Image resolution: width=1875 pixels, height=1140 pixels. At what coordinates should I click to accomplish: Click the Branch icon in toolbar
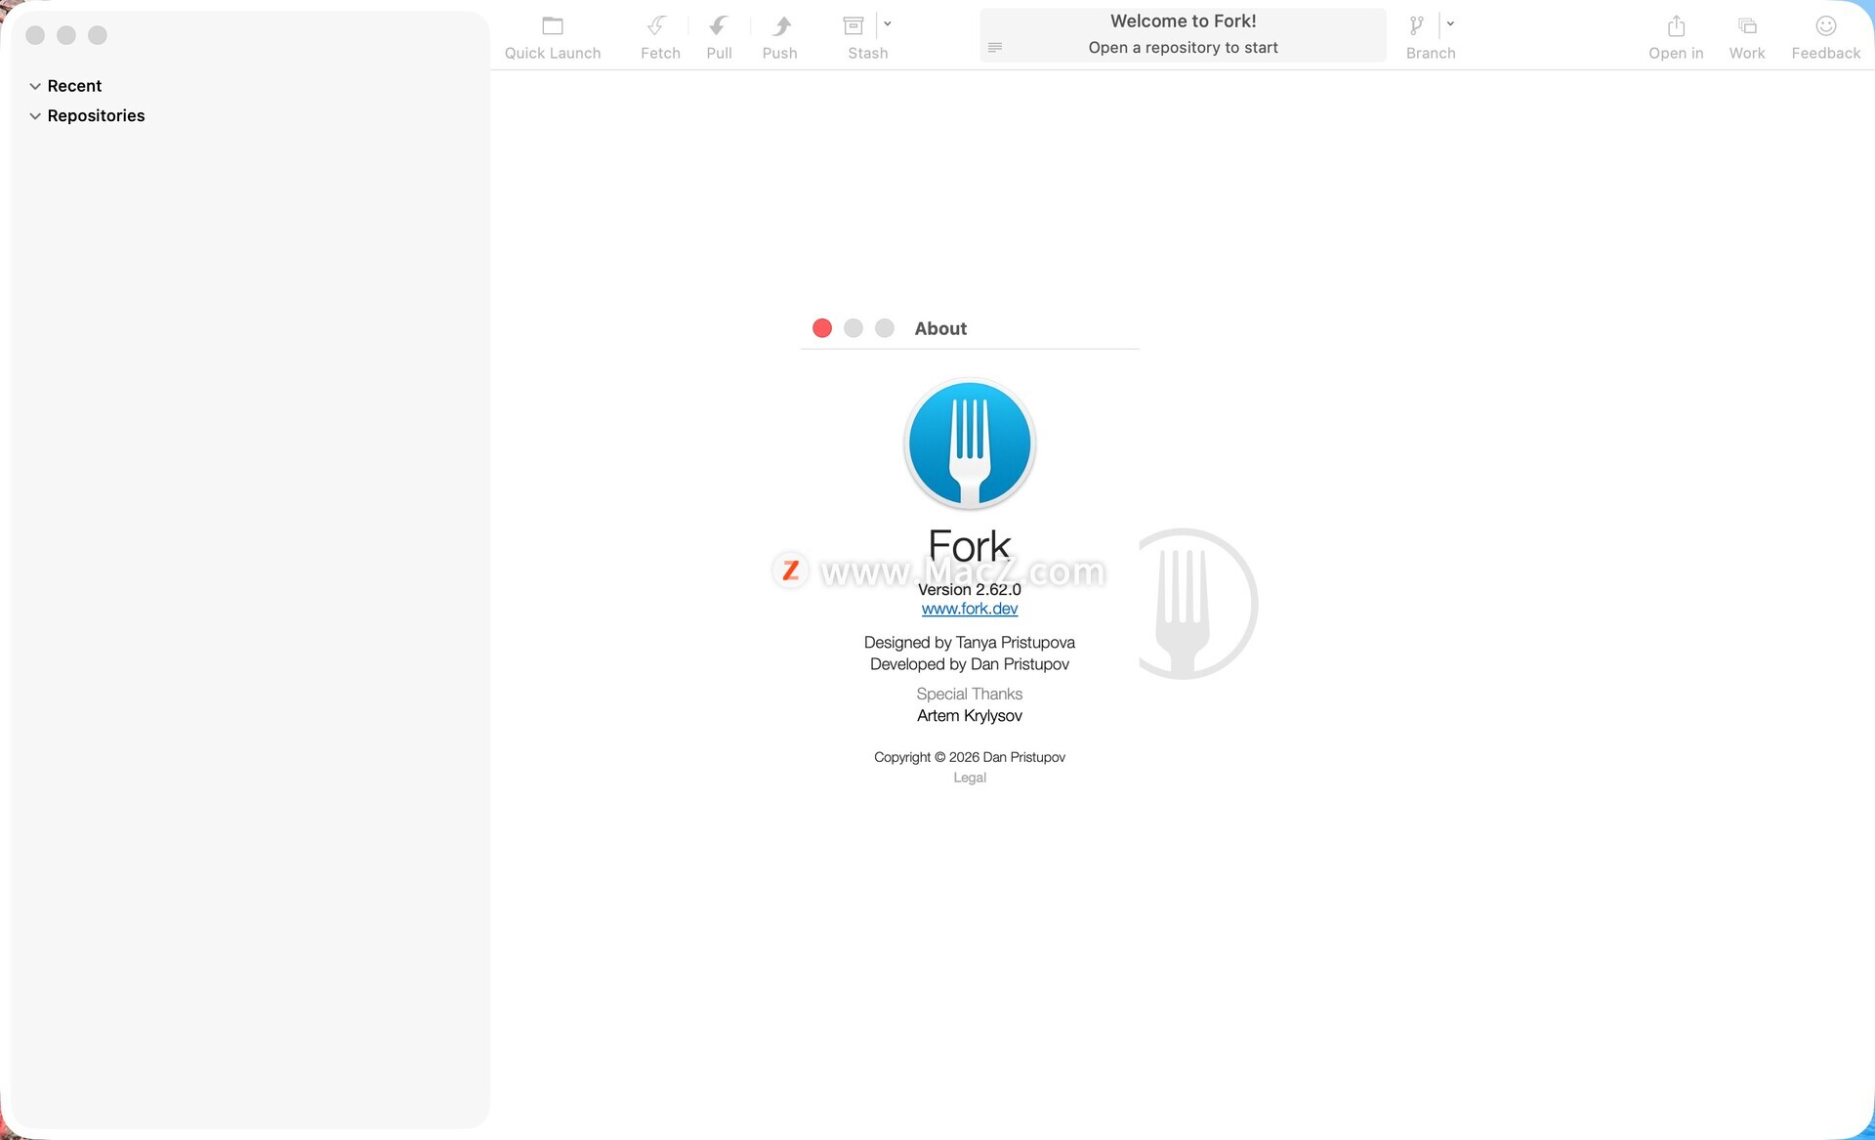point(1416,26)
